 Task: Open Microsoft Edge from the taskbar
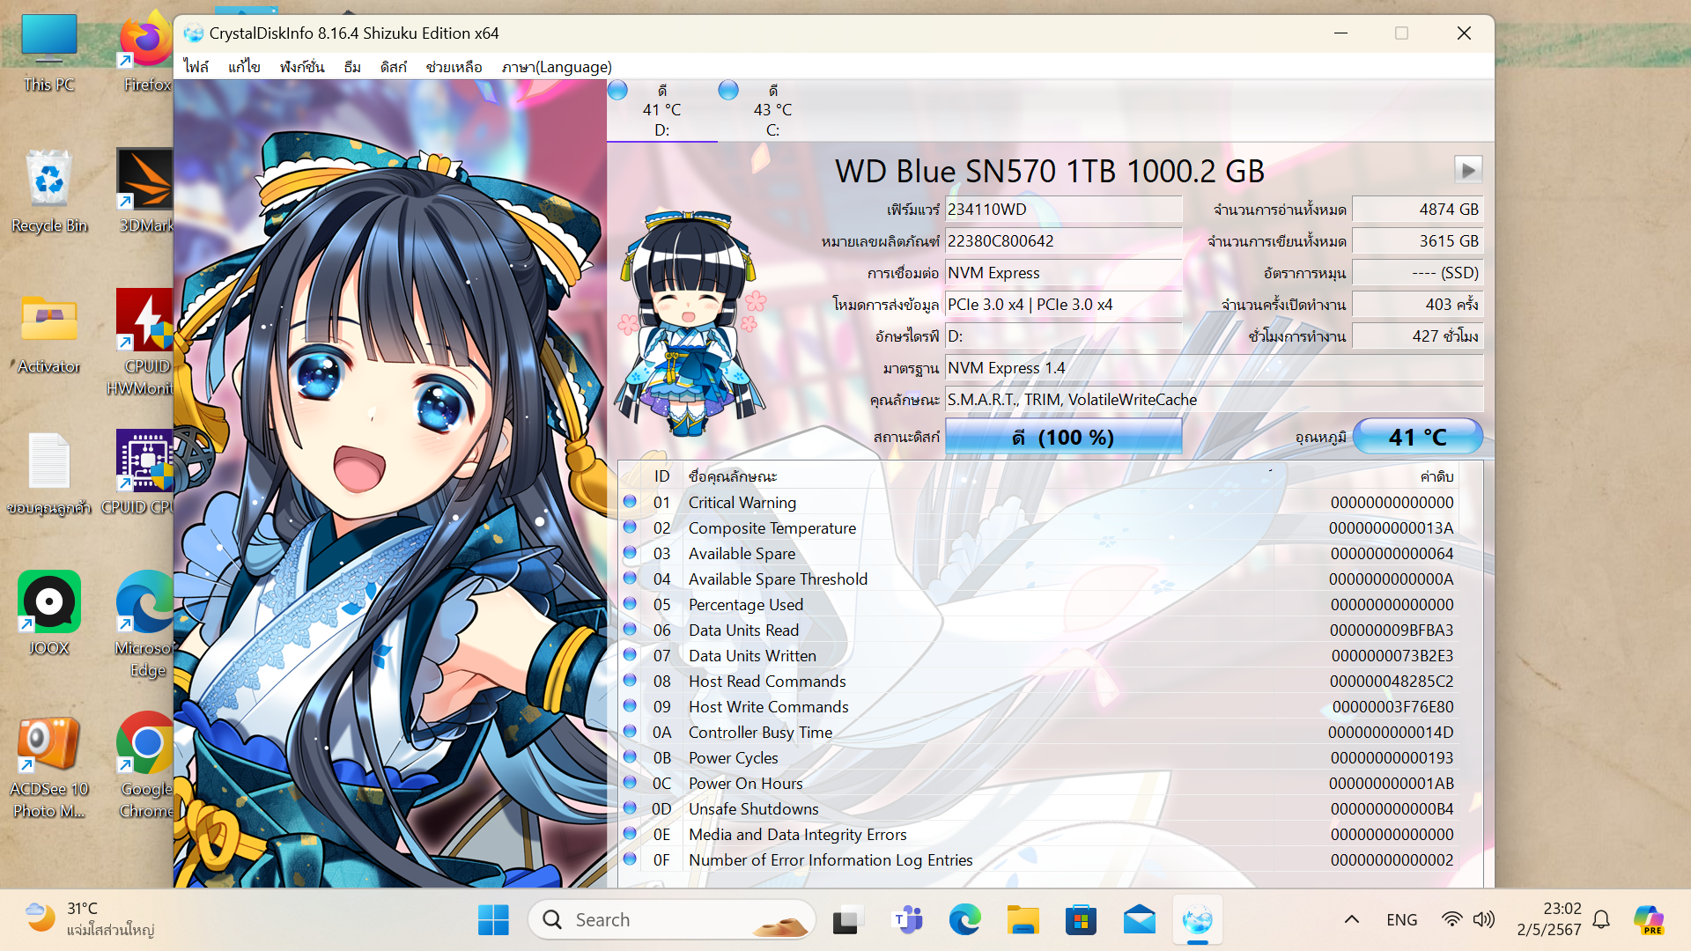pos(965,920)
